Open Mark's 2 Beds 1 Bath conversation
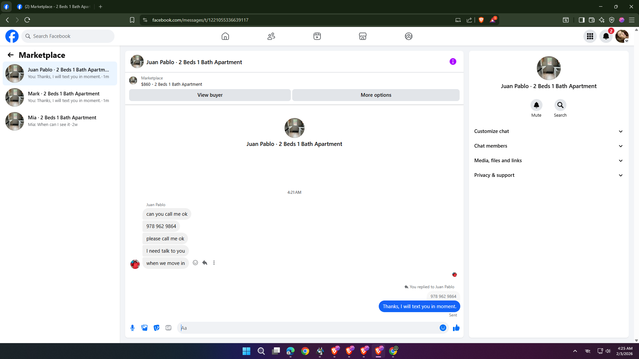The height and width of the screenshot is (359, 639). click(x=60, y=97)
